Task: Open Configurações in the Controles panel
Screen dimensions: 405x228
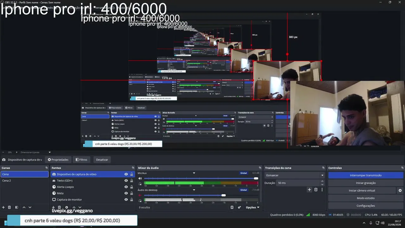Action: (x=366, y=206)
